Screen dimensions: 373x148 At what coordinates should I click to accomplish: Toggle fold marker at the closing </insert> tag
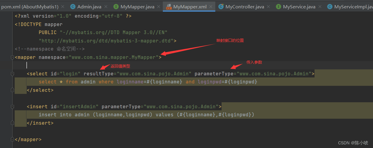click(12, 123)
